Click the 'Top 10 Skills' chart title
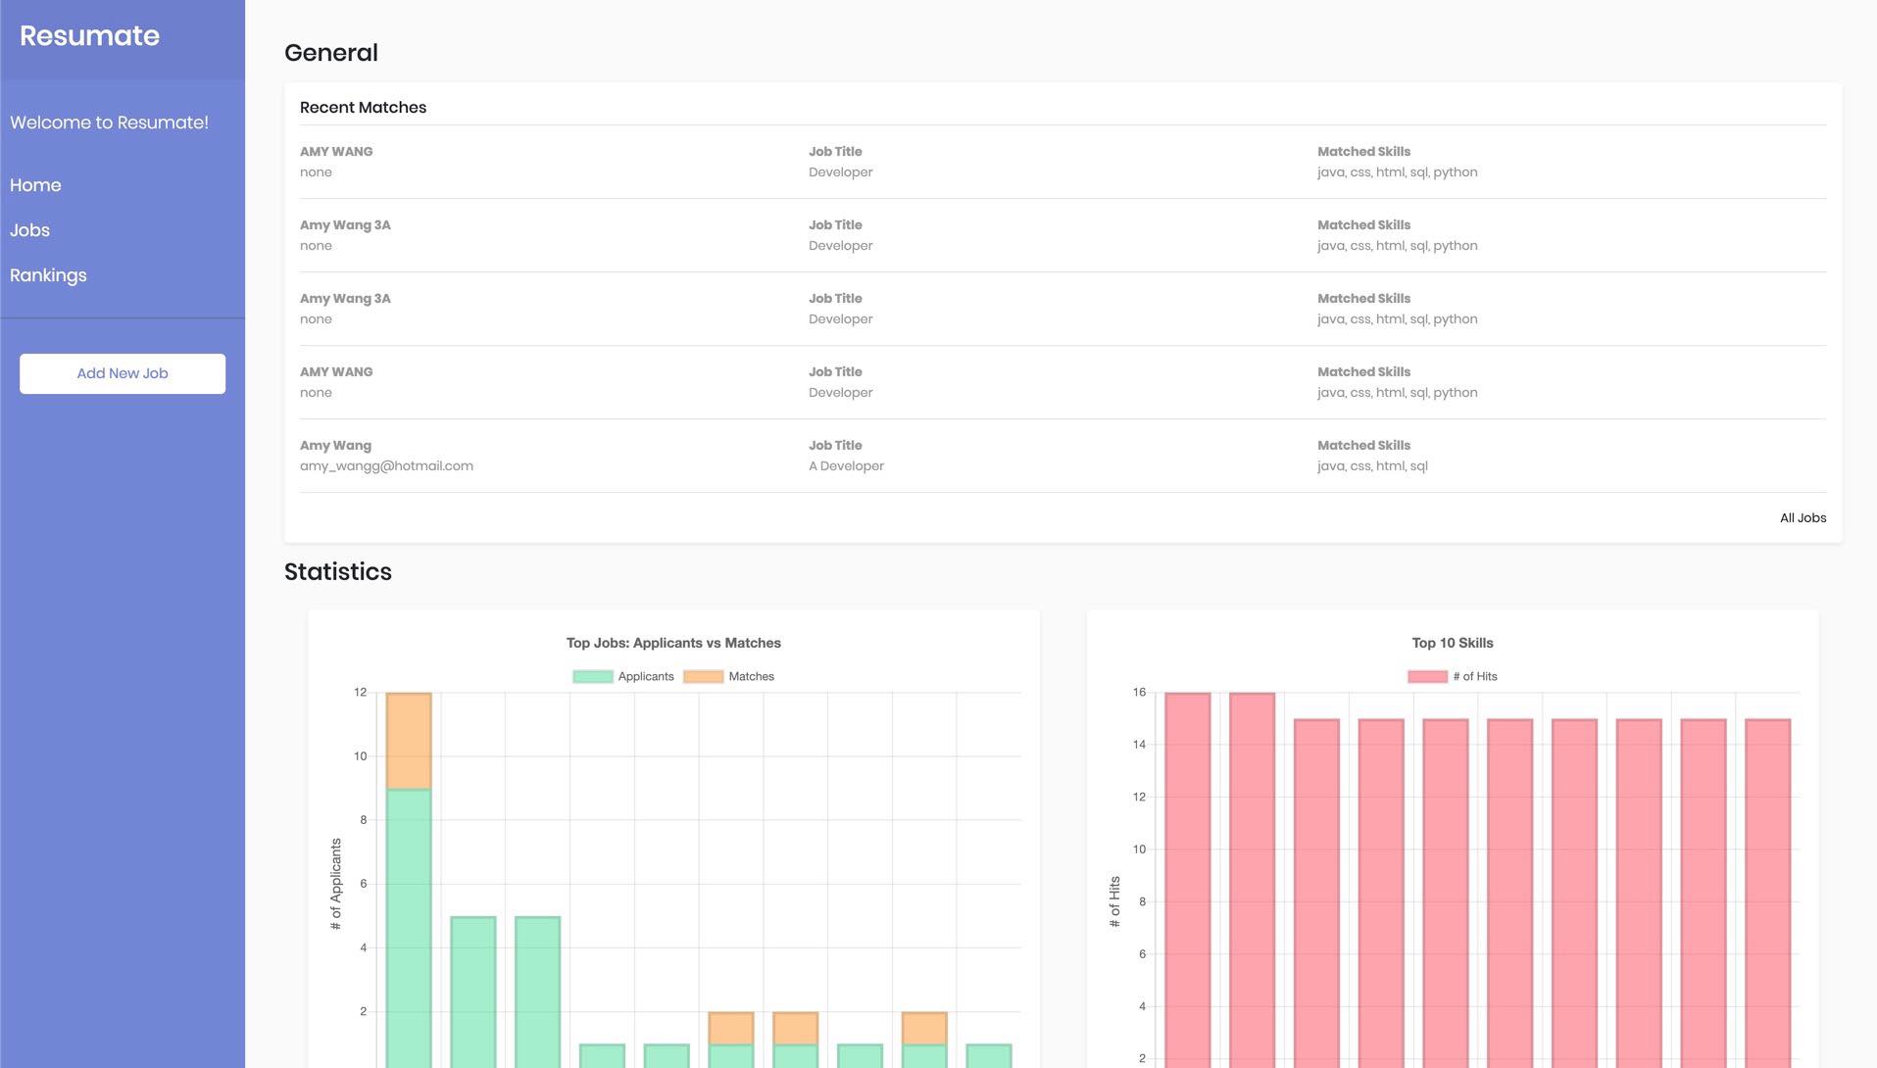This screenshot has height=1068, width=1877. tap(1453, 644)
